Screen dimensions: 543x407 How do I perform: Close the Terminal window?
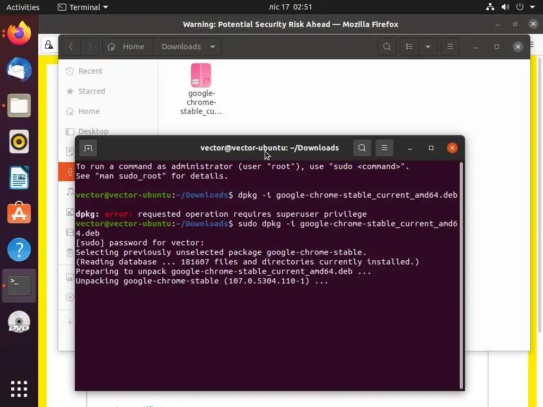452,148
